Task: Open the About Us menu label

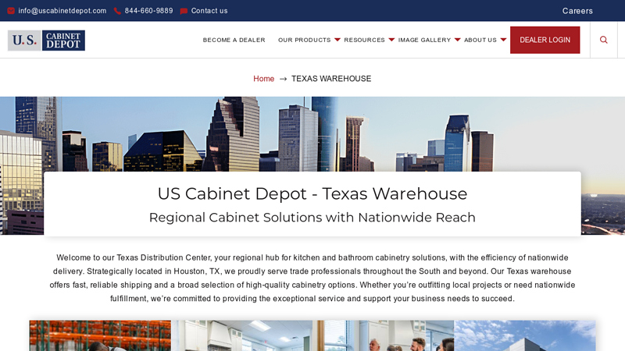Action: (480, 40)
